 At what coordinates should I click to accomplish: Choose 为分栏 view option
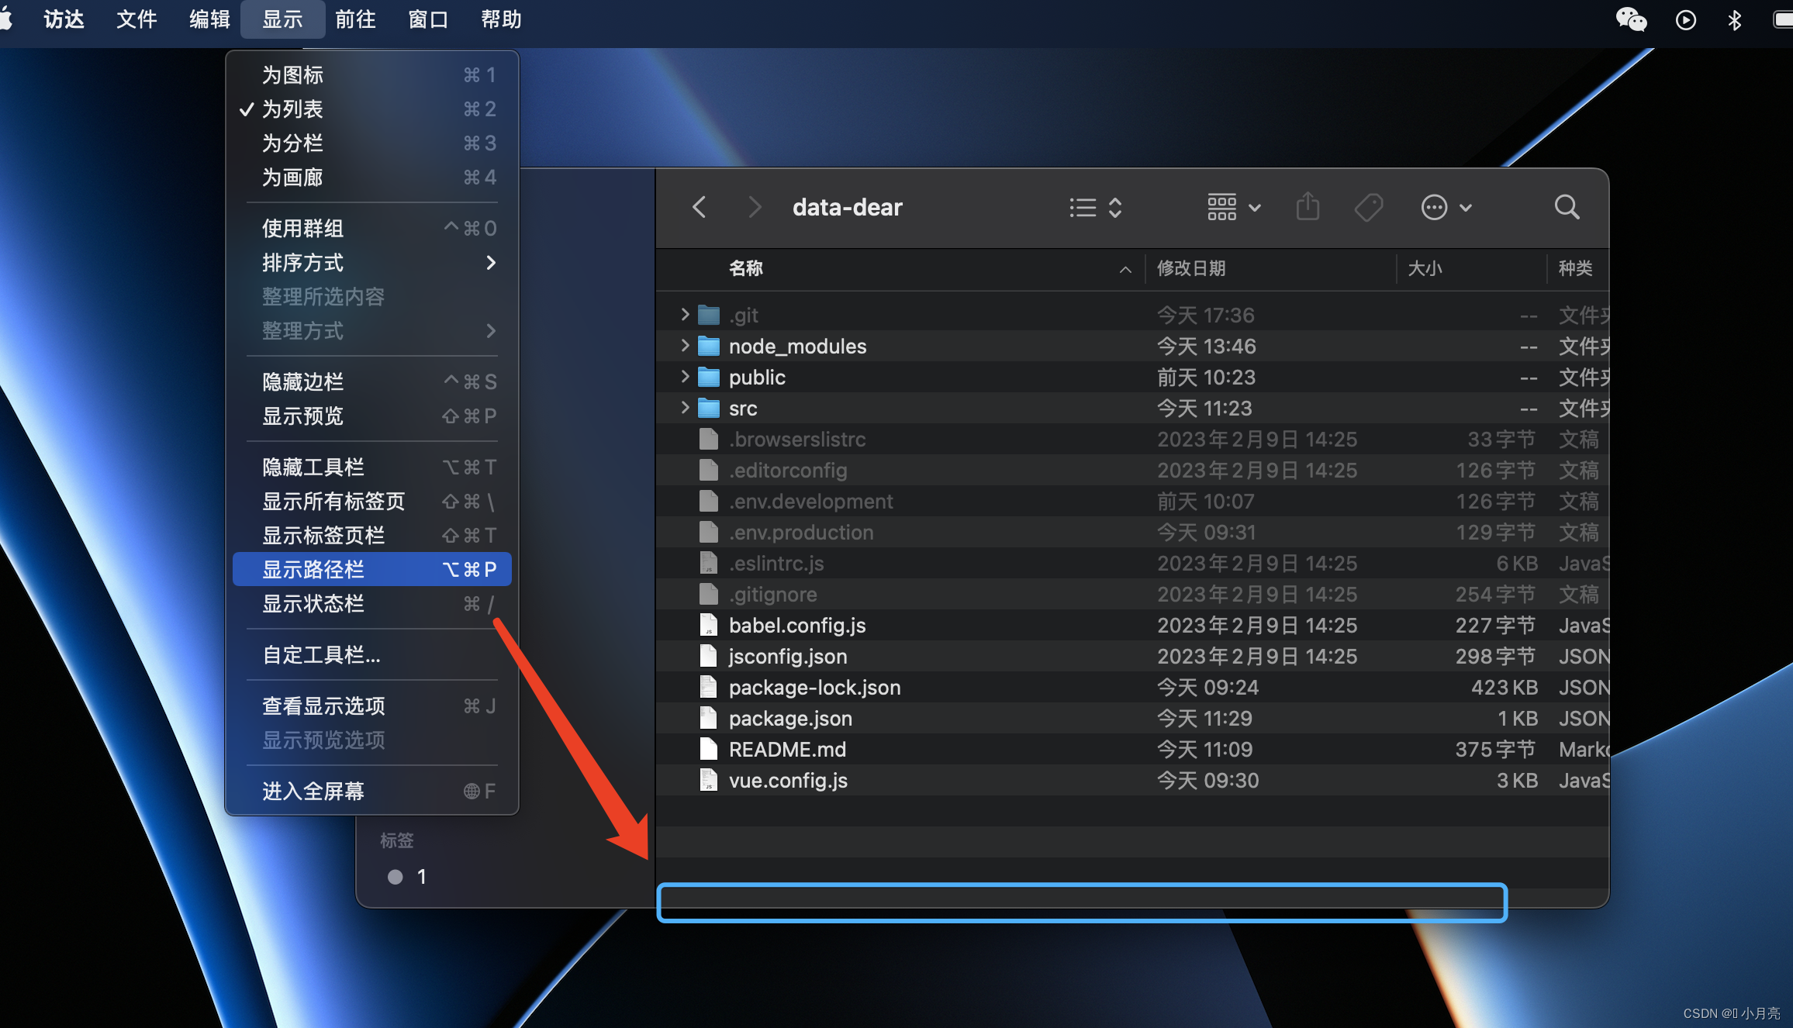coord(371,143)
